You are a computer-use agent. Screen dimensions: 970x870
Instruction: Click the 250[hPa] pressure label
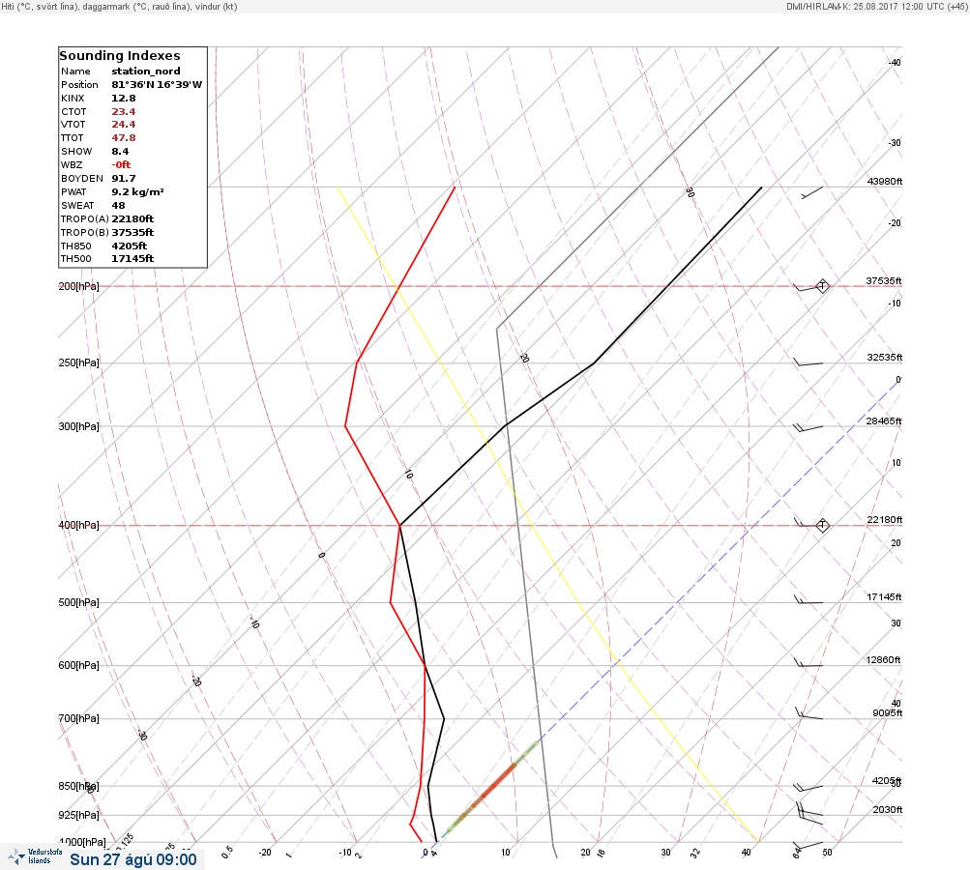78,362
